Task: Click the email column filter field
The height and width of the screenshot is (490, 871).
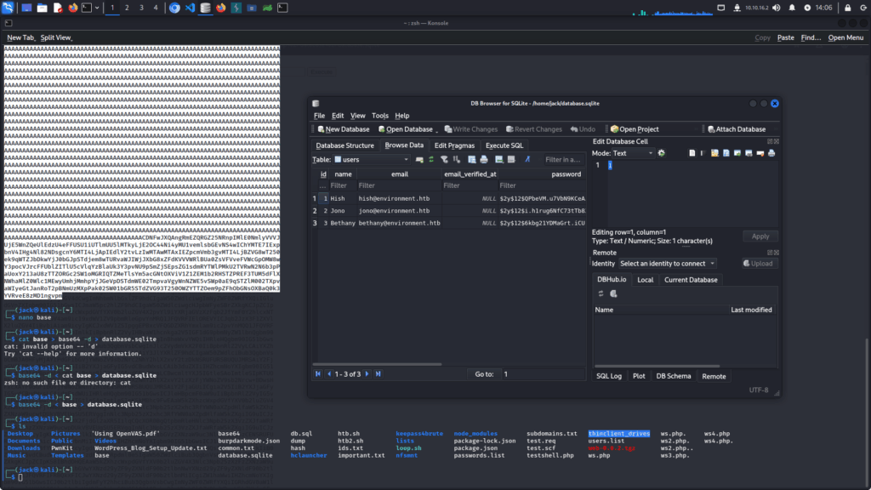Action: coord(399,185)
